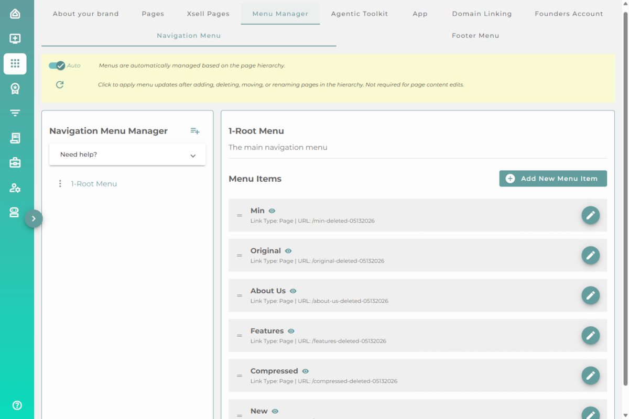This screenshot has width=629, height=419.
Task: Toggle visibility eye for Compressed item
Action: pyautogui.click(x=306, y=371)
